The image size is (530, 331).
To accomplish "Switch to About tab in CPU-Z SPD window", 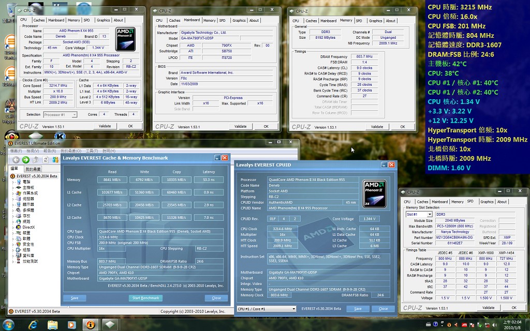I will point(502,202).
